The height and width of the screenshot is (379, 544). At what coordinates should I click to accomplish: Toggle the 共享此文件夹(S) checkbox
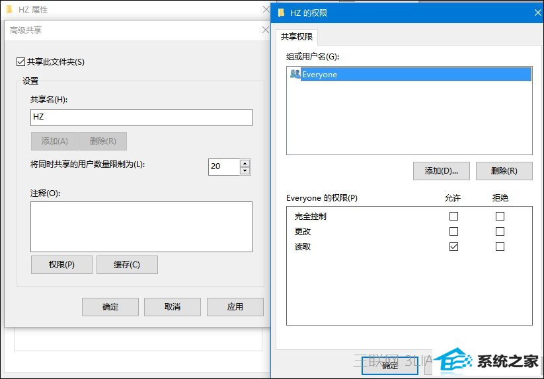(x=20, y=61)
